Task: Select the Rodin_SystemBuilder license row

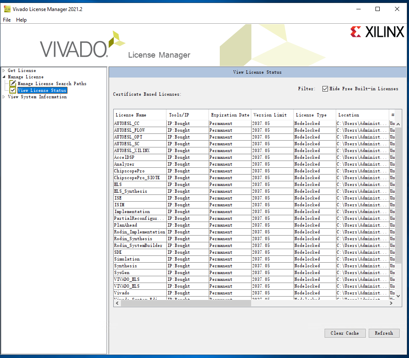Action: coord(254,245)
